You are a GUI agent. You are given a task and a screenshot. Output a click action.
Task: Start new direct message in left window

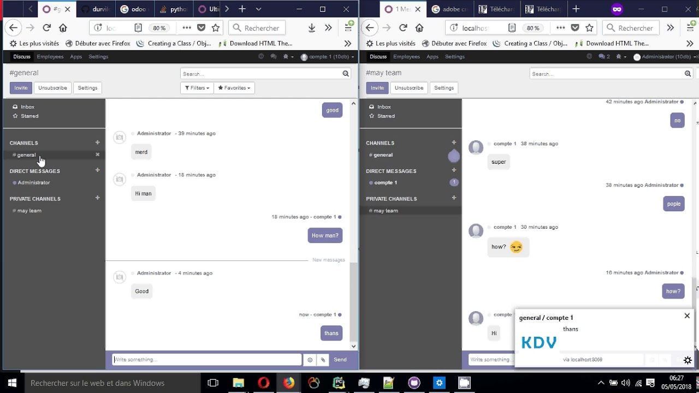98,170
